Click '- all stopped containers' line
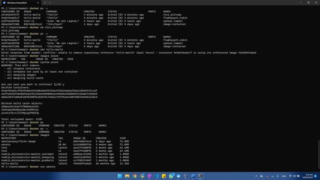This screenshot has height=180, width=320. [22, 68]
